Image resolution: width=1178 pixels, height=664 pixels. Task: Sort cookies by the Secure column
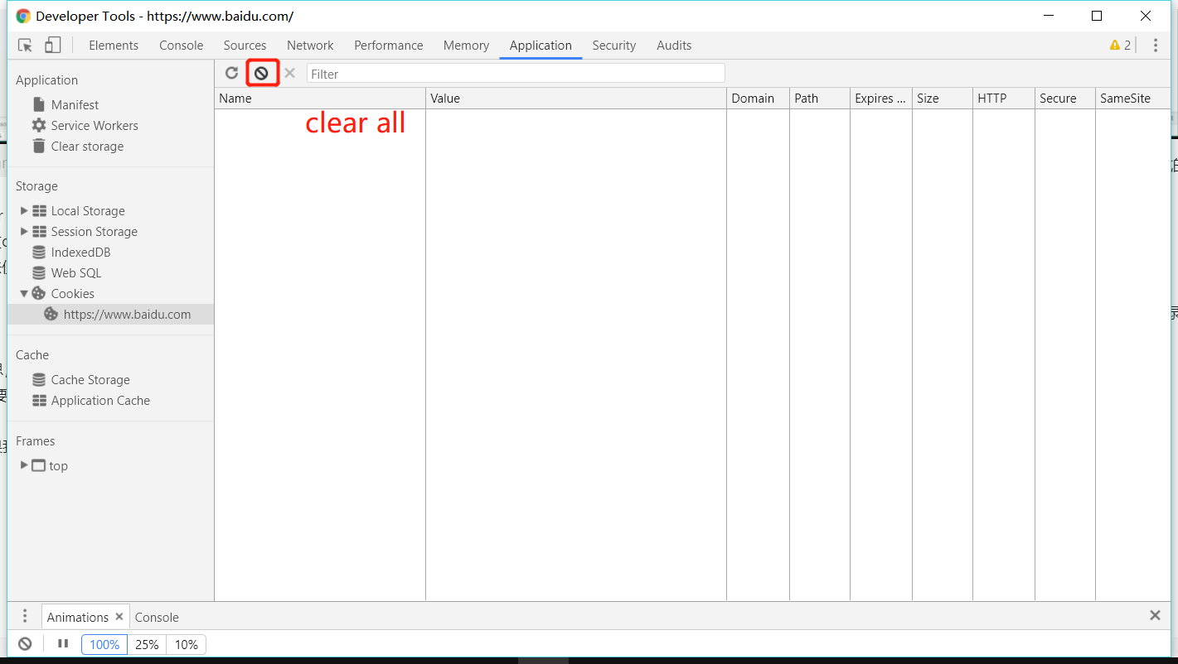(x=1065, y=99)
